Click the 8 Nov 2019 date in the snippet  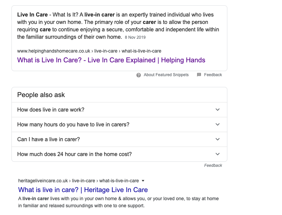(x=135, y=37)
